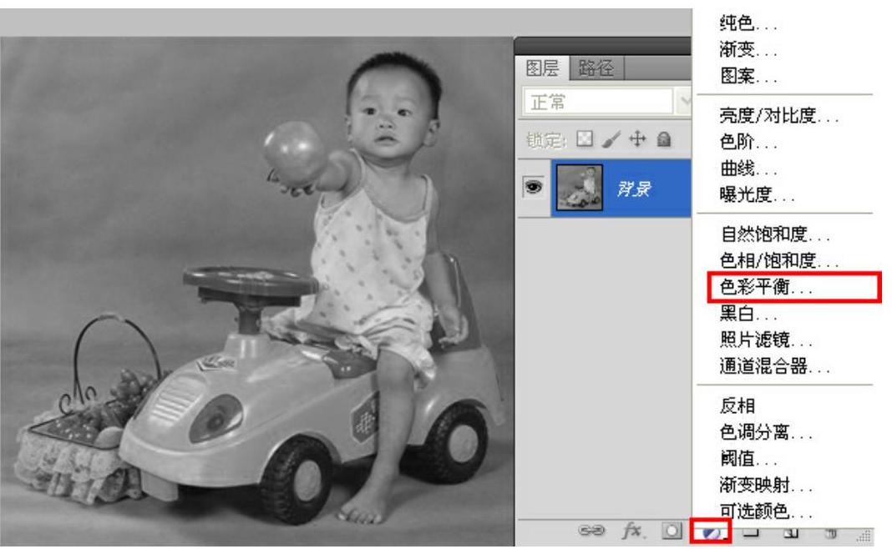Add a layer mask
The height and width of the screenshot is (549, 892).
[x=672, y=531]
